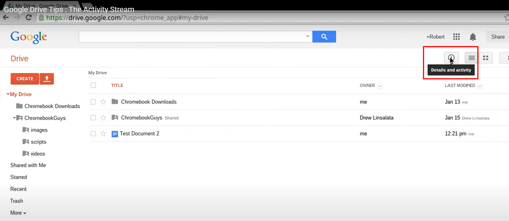Image resolution: width=509 pixels, height=221 pixels.
Task: Switch to list view layout
Action: click(472, 58)
